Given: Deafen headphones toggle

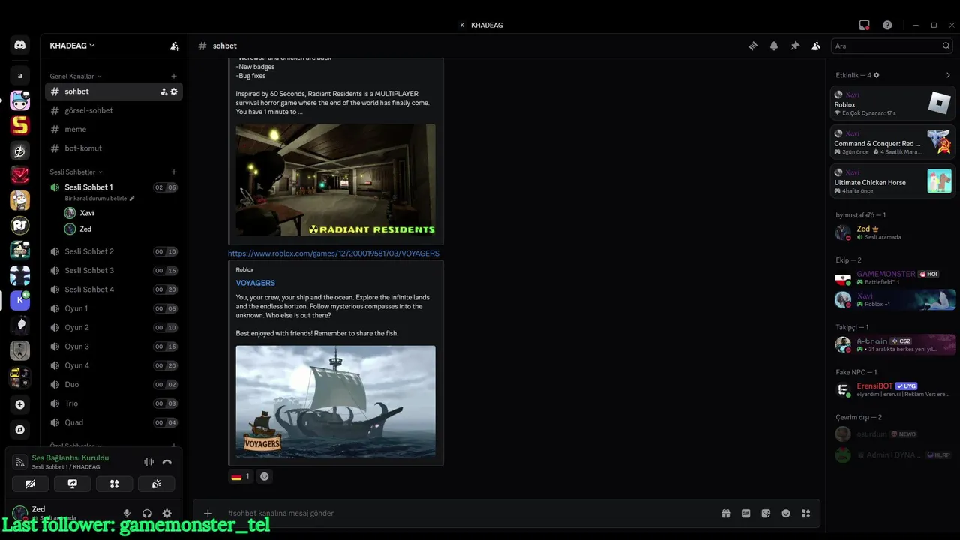Looking at the screenshot, I should click(x=147, y=514).
